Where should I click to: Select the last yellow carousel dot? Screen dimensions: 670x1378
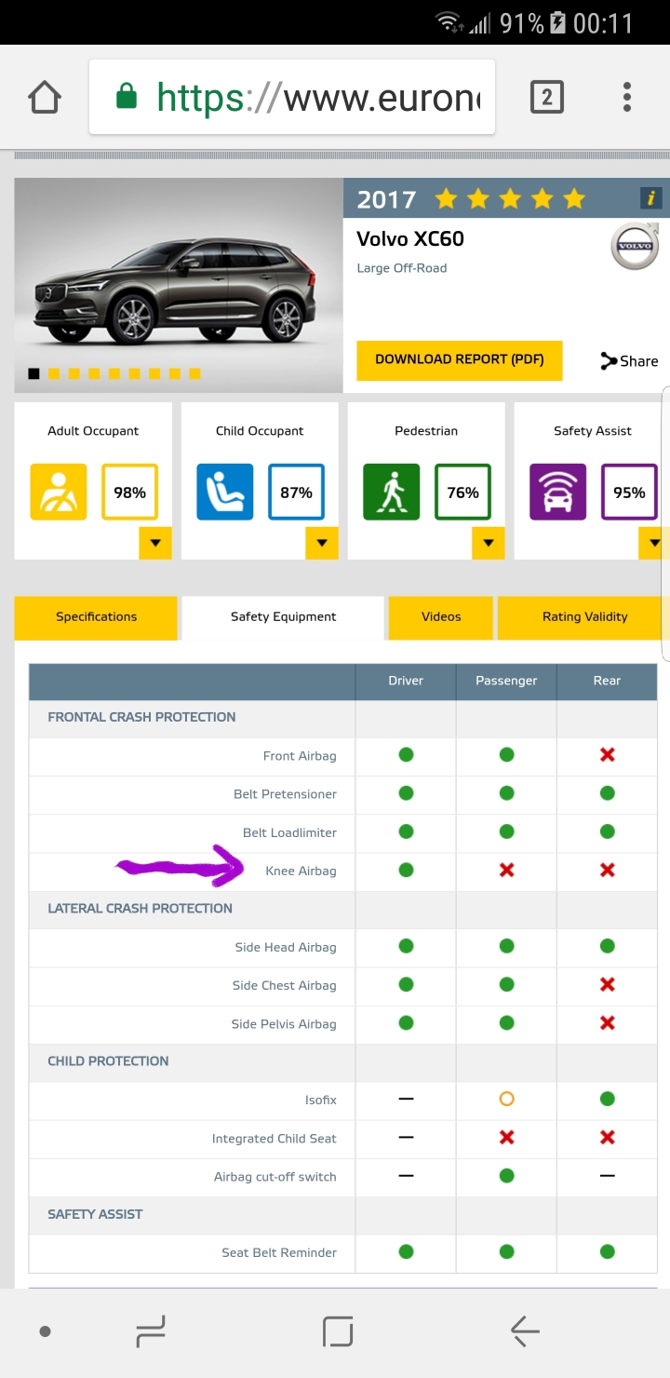[194, 373]
